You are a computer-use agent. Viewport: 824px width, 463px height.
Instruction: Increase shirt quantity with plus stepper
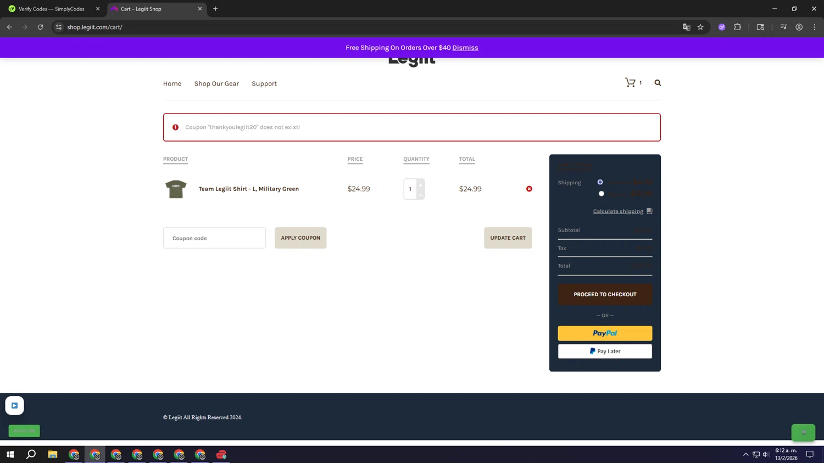(420, 185)
